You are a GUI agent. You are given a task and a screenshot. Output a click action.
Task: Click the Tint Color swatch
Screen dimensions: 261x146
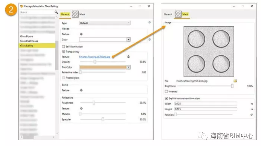[x=103, y=67]
